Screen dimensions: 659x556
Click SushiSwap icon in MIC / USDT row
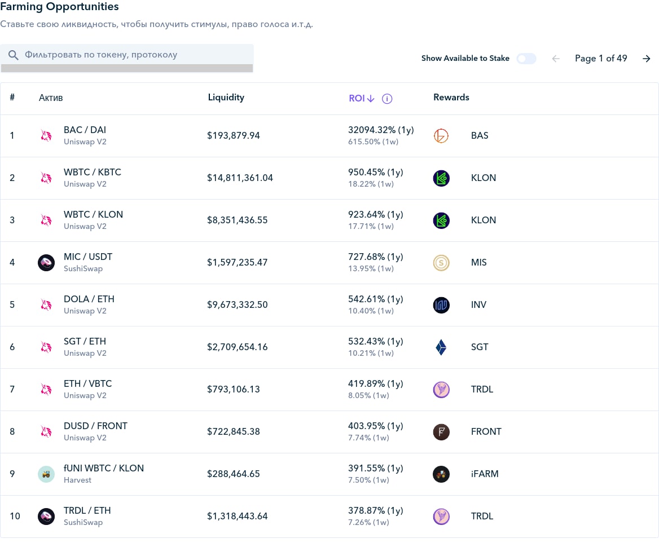tap(46, 263)
